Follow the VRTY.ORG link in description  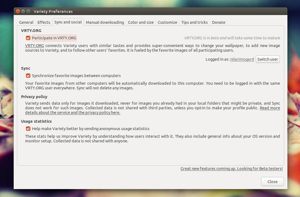(34, 46)
